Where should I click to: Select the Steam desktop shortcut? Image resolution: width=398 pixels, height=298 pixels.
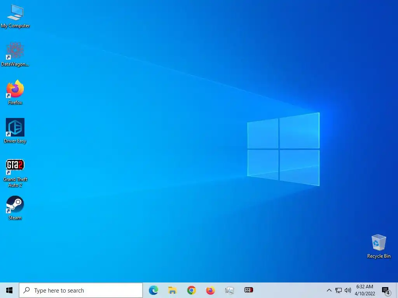[15, 208]
